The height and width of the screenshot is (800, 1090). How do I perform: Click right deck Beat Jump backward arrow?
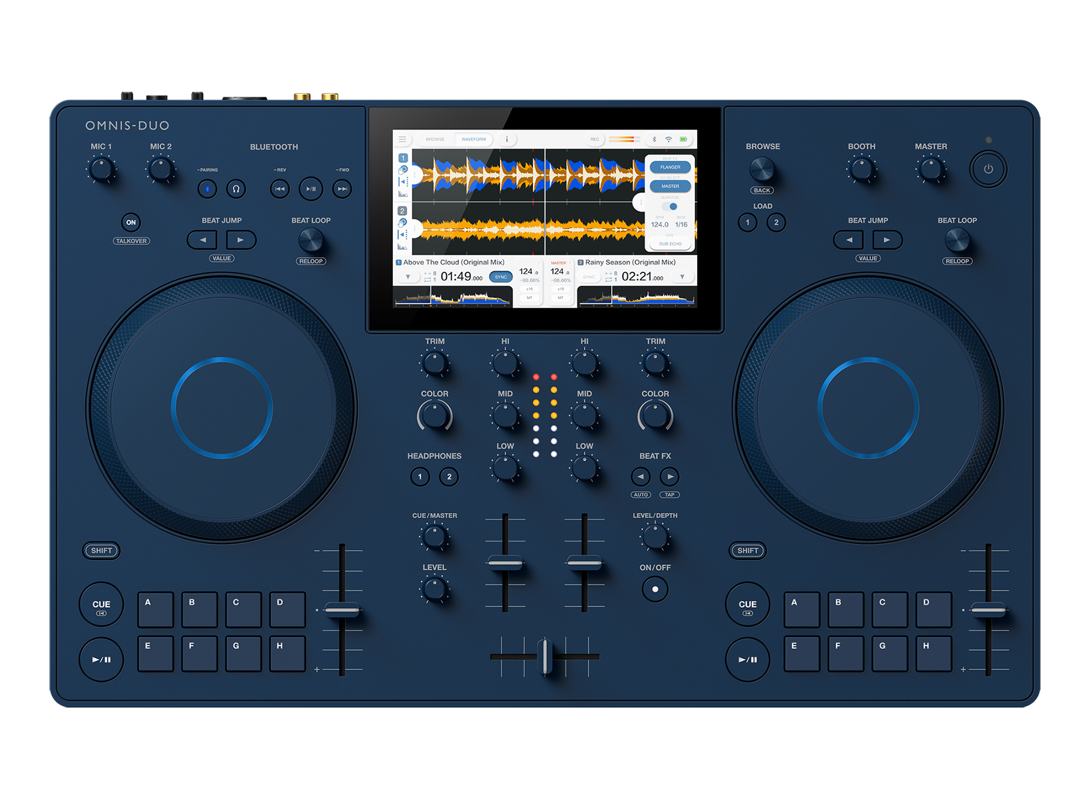pyautogui.click(x=849, y=240)
